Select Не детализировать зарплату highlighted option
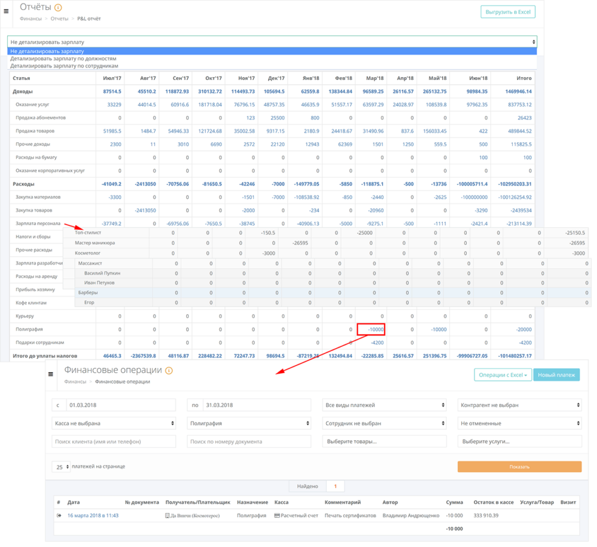597x547 pixels. (x=47, y=51)
